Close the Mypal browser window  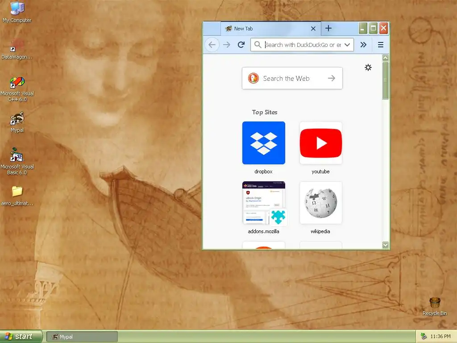(x=383, y=28)
